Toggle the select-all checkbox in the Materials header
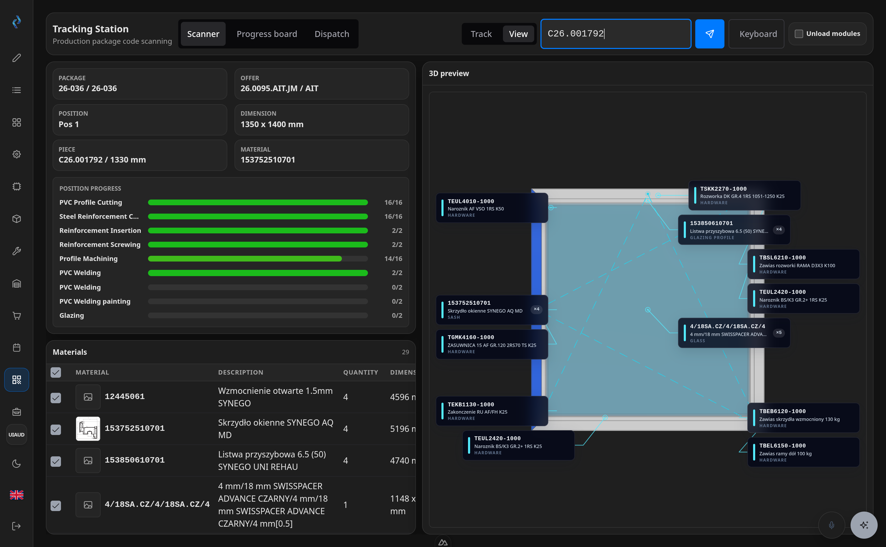 tap(56, 372)
